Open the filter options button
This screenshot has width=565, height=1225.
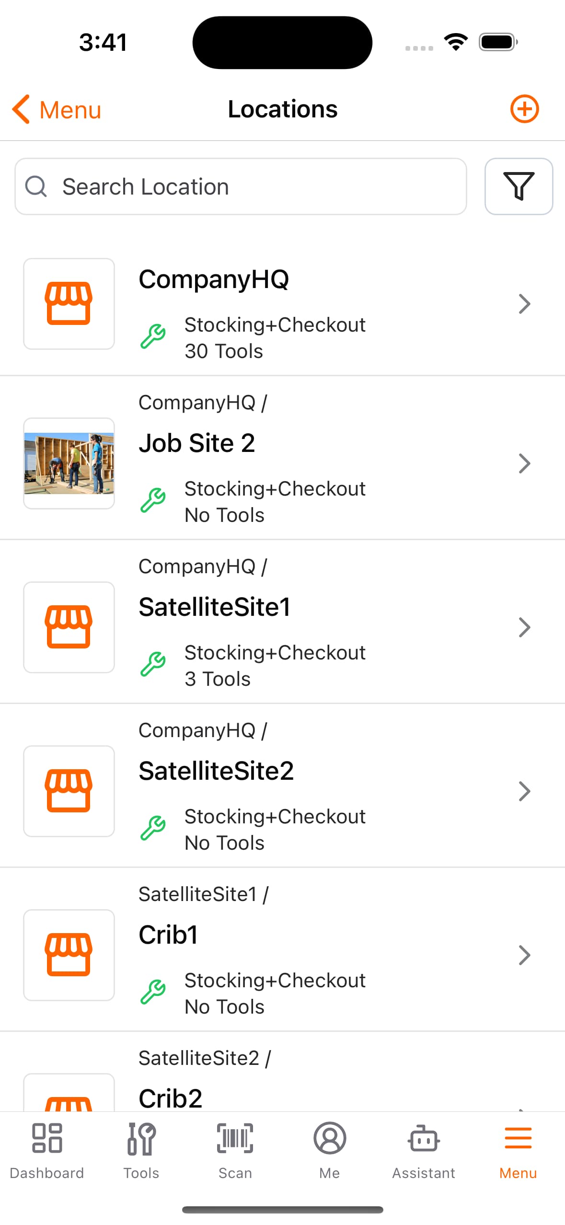tap(518, 186)
